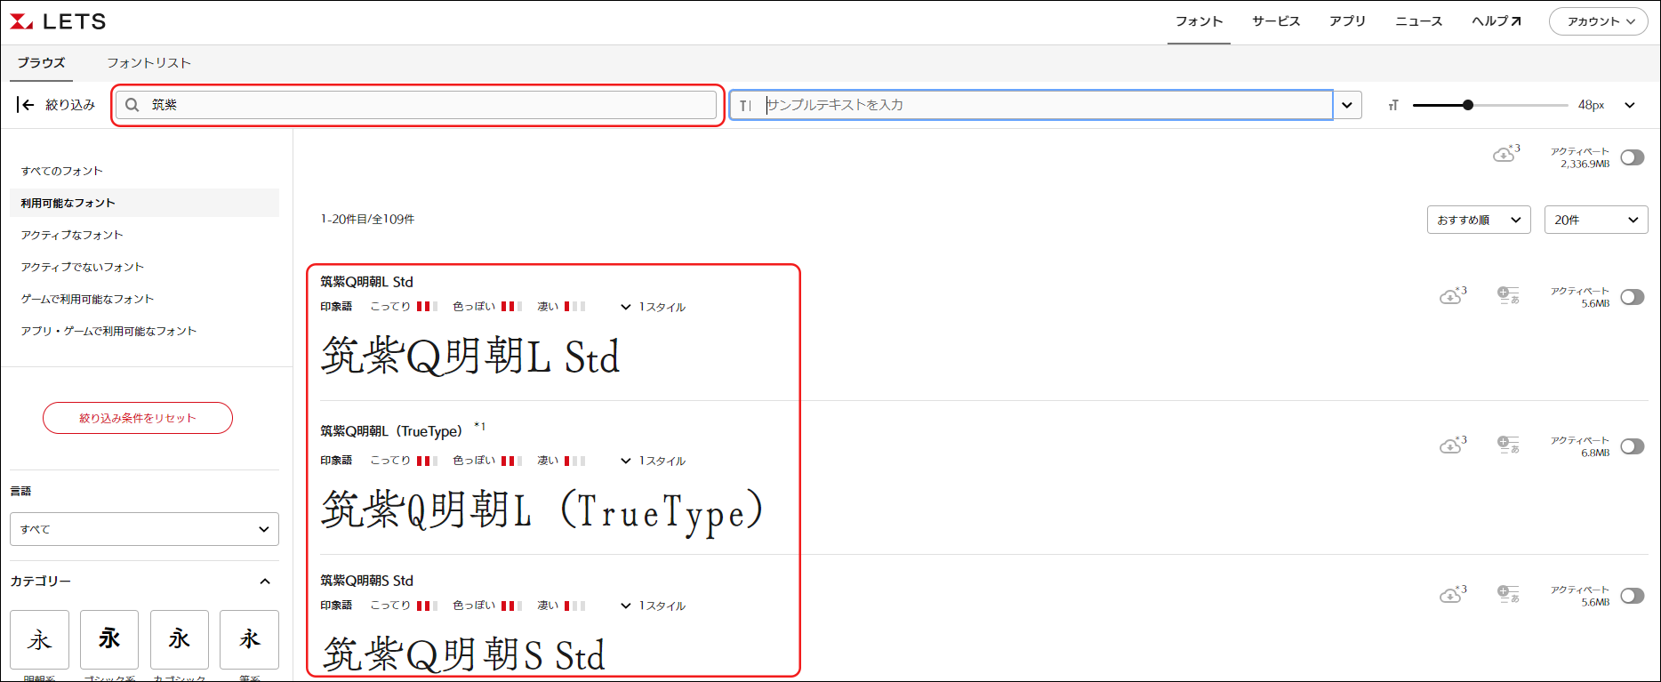Screen dimensions: 1661x682
Task: Activate the 筑紫Q明朝L（TrueType） font
Action: pos(1633,446)
